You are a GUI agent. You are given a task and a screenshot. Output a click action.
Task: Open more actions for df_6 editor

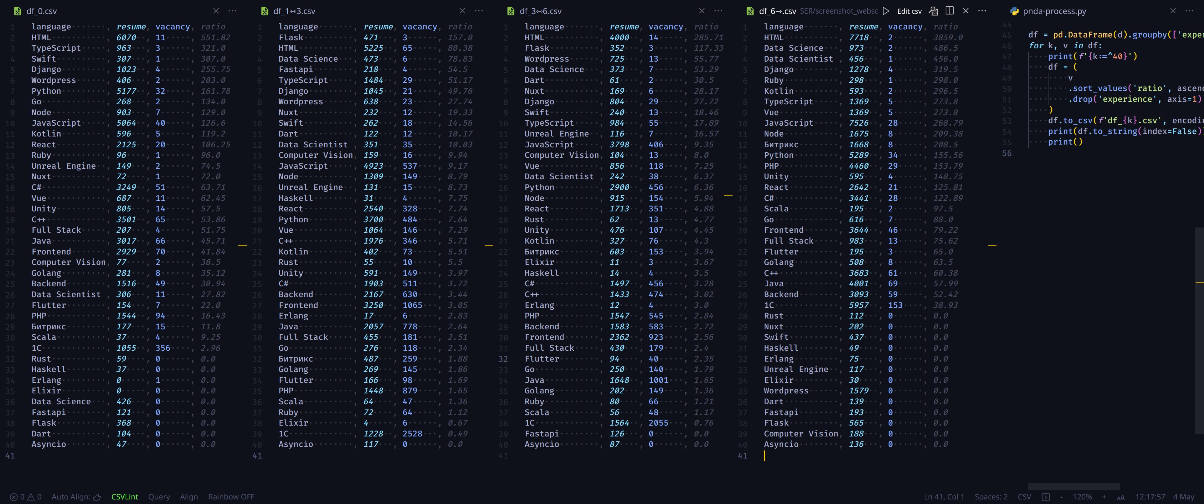pyautogui.click(x=982, y=11)
